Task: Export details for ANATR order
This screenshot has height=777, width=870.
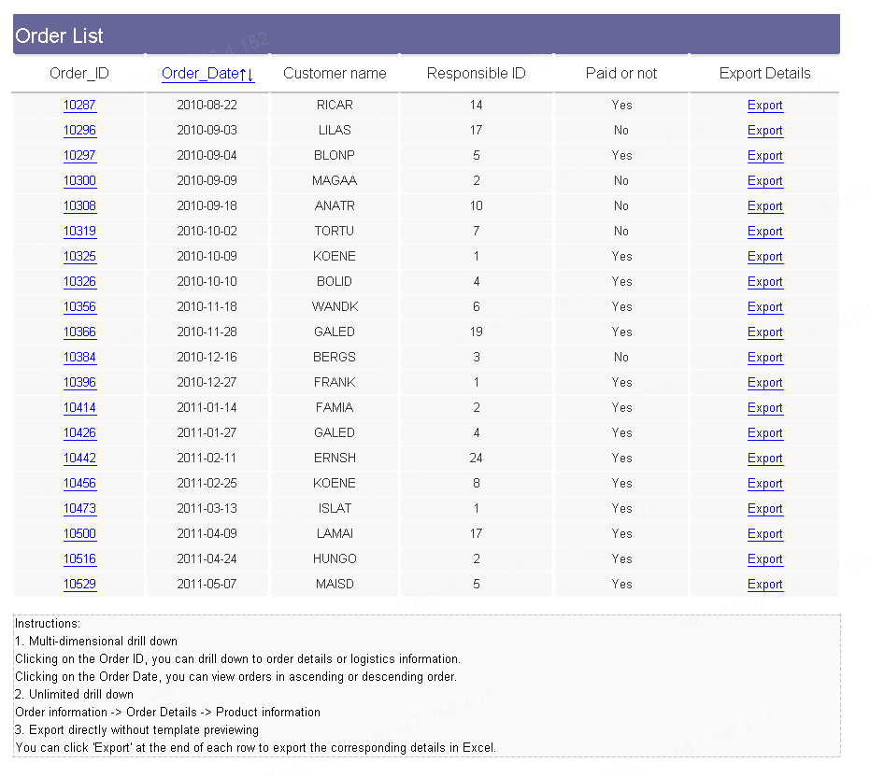Action: tap(764, 206)
